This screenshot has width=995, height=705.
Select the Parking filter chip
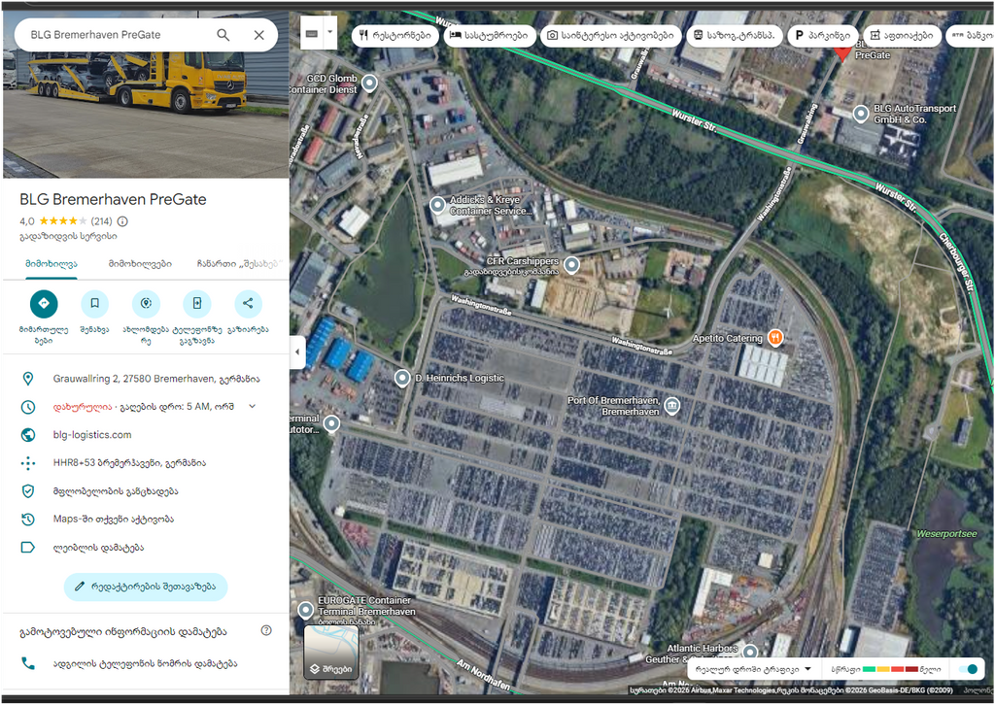[x=824, y=36]
